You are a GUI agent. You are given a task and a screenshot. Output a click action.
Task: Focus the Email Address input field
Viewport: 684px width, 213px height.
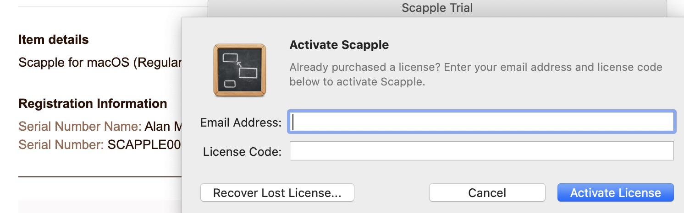[x=481, y=122]
